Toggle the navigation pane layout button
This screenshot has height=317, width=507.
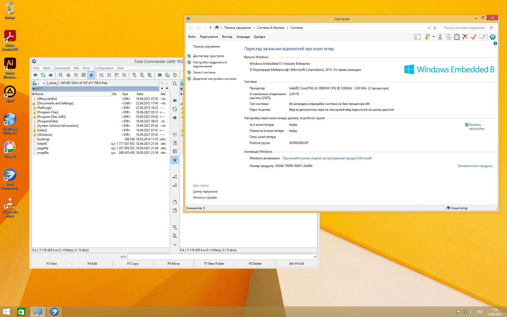tap(417, 37)
